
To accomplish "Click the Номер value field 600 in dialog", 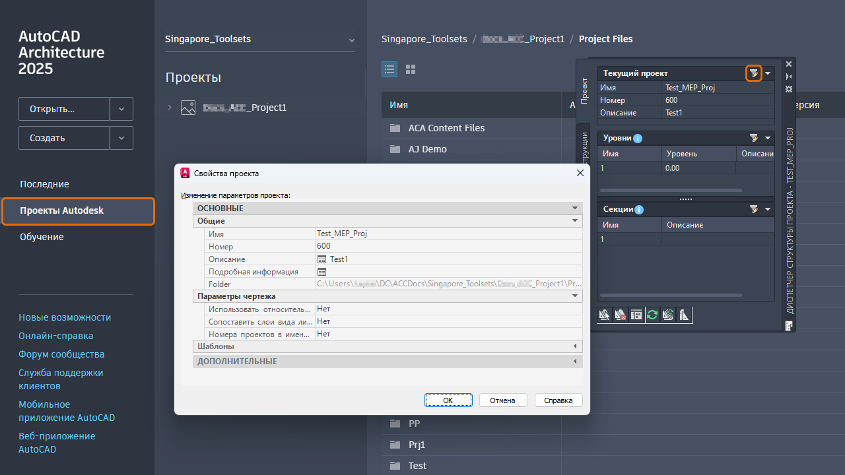I will [448, 246].
